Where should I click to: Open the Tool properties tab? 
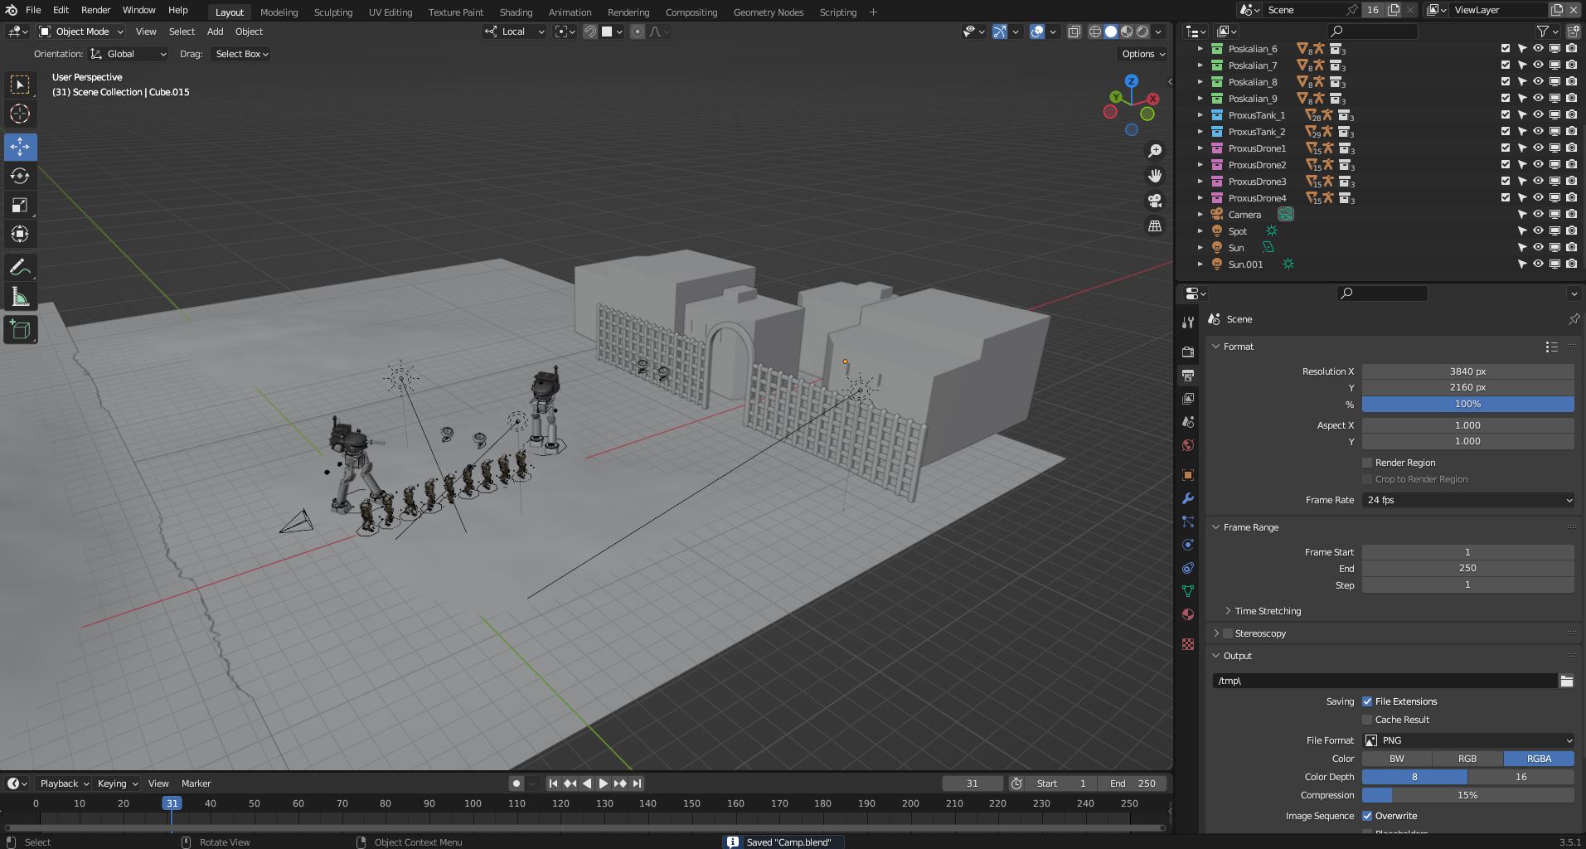1188,322
